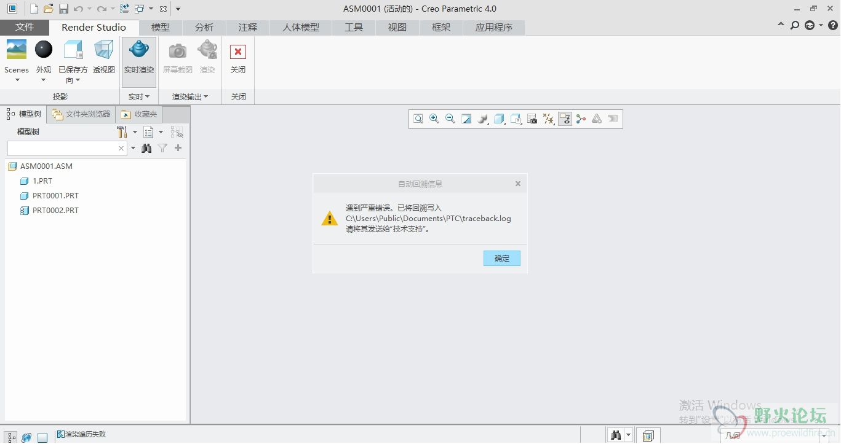Click the red 关闭 close Render Studio icon
The image size is (841, 444).
click(x=238, y=52)
